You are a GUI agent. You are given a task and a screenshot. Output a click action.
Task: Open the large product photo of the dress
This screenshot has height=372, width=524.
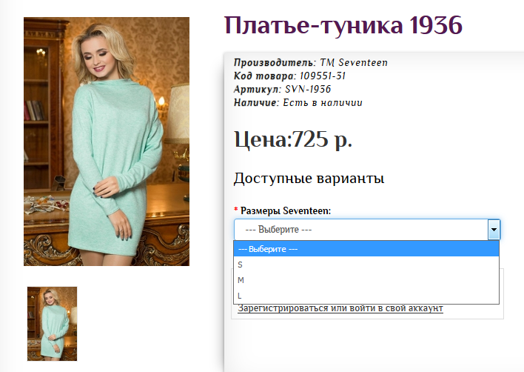[x=107, y=141]
